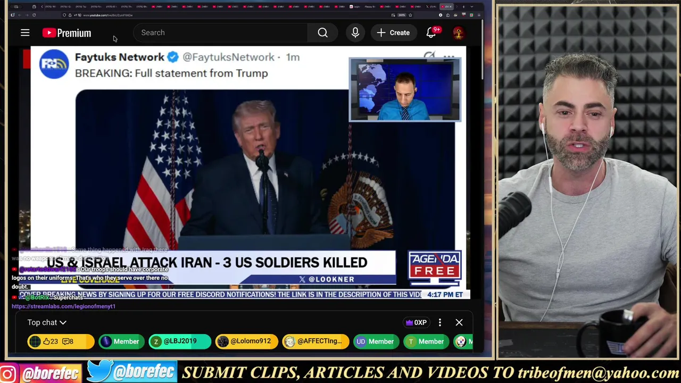Screen dimensions: 681x383
Task: Click the tribeofmen@yahoo.com email text
Action: [x=599, y=373]
